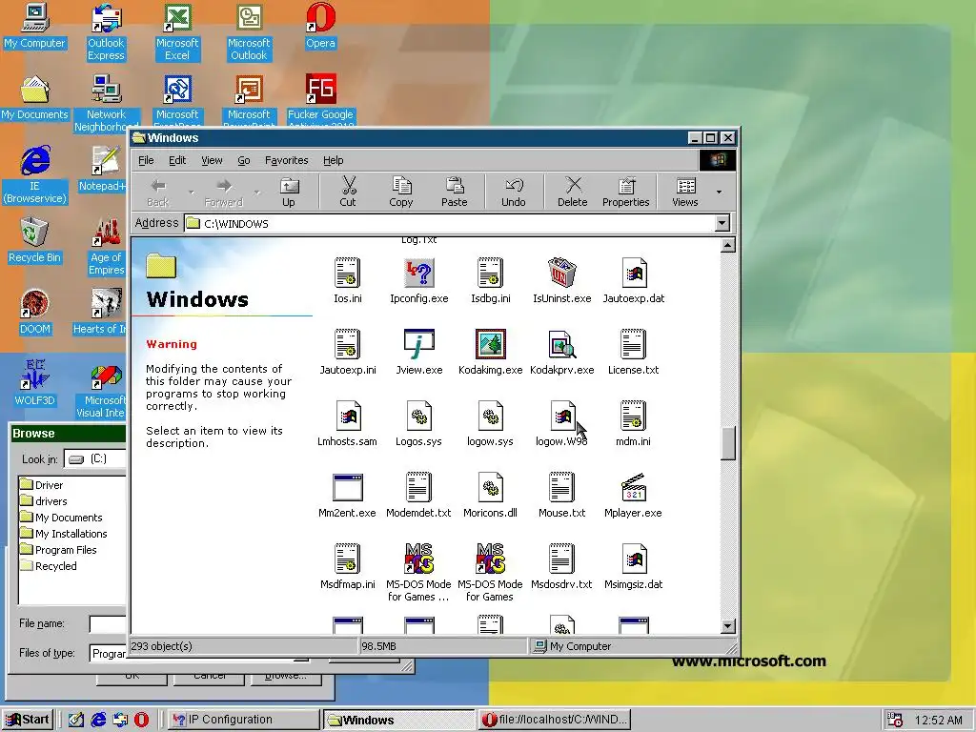Launch Opera from quick launch bar

tap(142, 720)
